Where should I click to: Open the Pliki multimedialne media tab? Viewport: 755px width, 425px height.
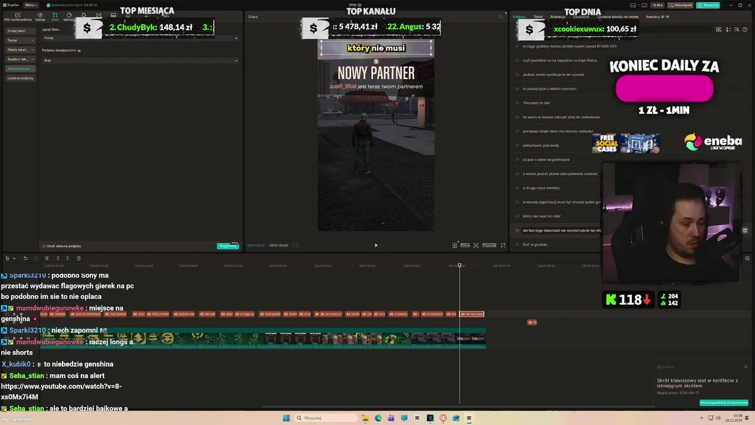point(18,17)
